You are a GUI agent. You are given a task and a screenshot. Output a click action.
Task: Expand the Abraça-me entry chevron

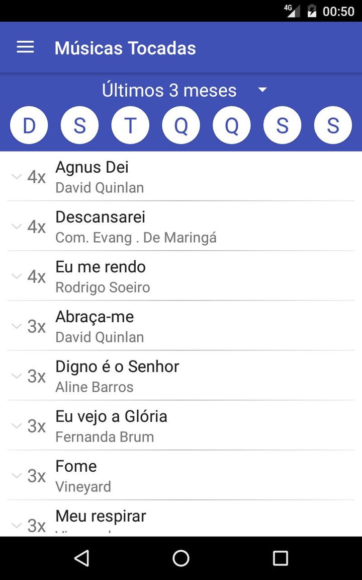pos(17,326)
